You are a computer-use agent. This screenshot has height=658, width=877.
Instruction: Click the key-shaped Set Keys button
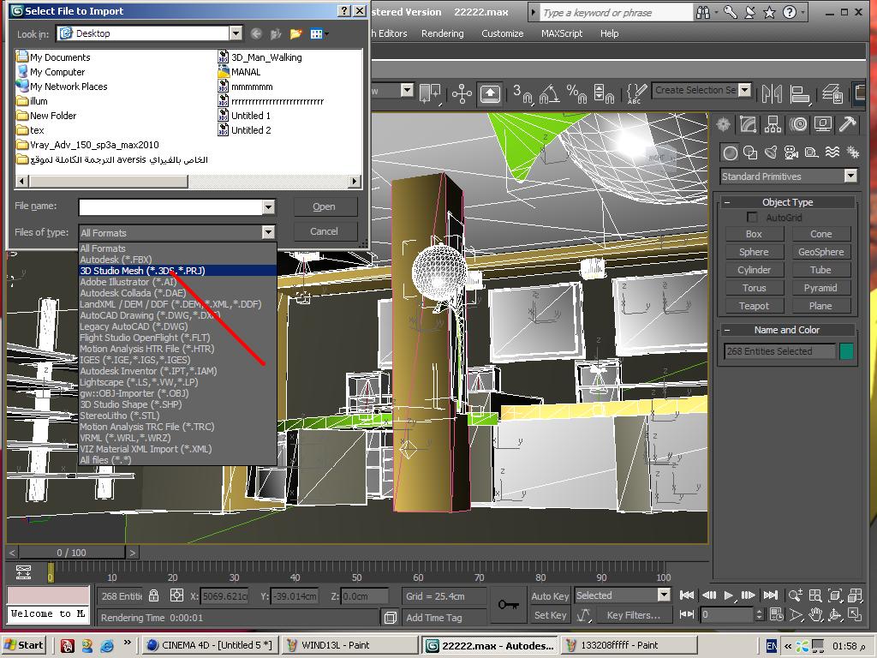pyautogui.click(x=508, y=604)
